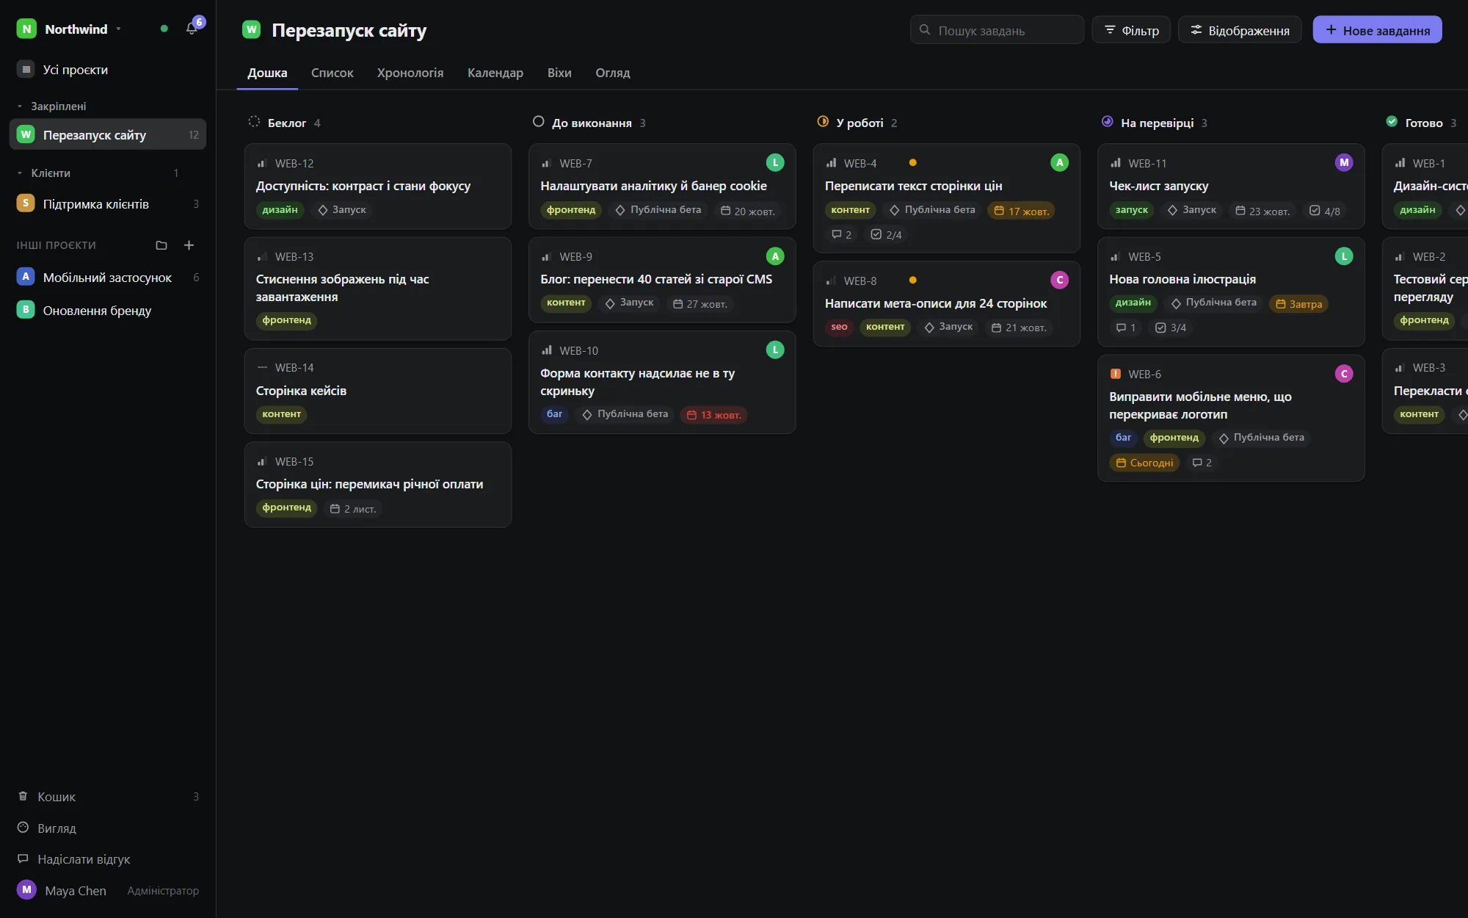Collapse the Закріплені section

[x=20, y=106]
